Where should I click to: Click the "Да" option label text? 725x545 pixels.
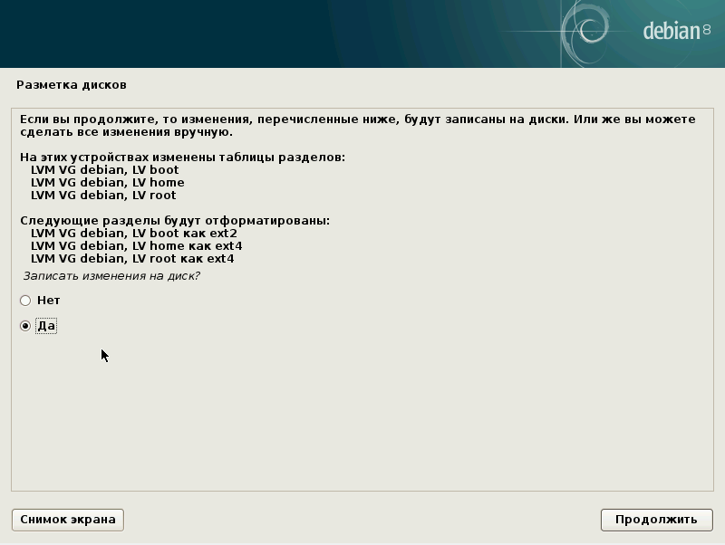[x=46, y=326]
